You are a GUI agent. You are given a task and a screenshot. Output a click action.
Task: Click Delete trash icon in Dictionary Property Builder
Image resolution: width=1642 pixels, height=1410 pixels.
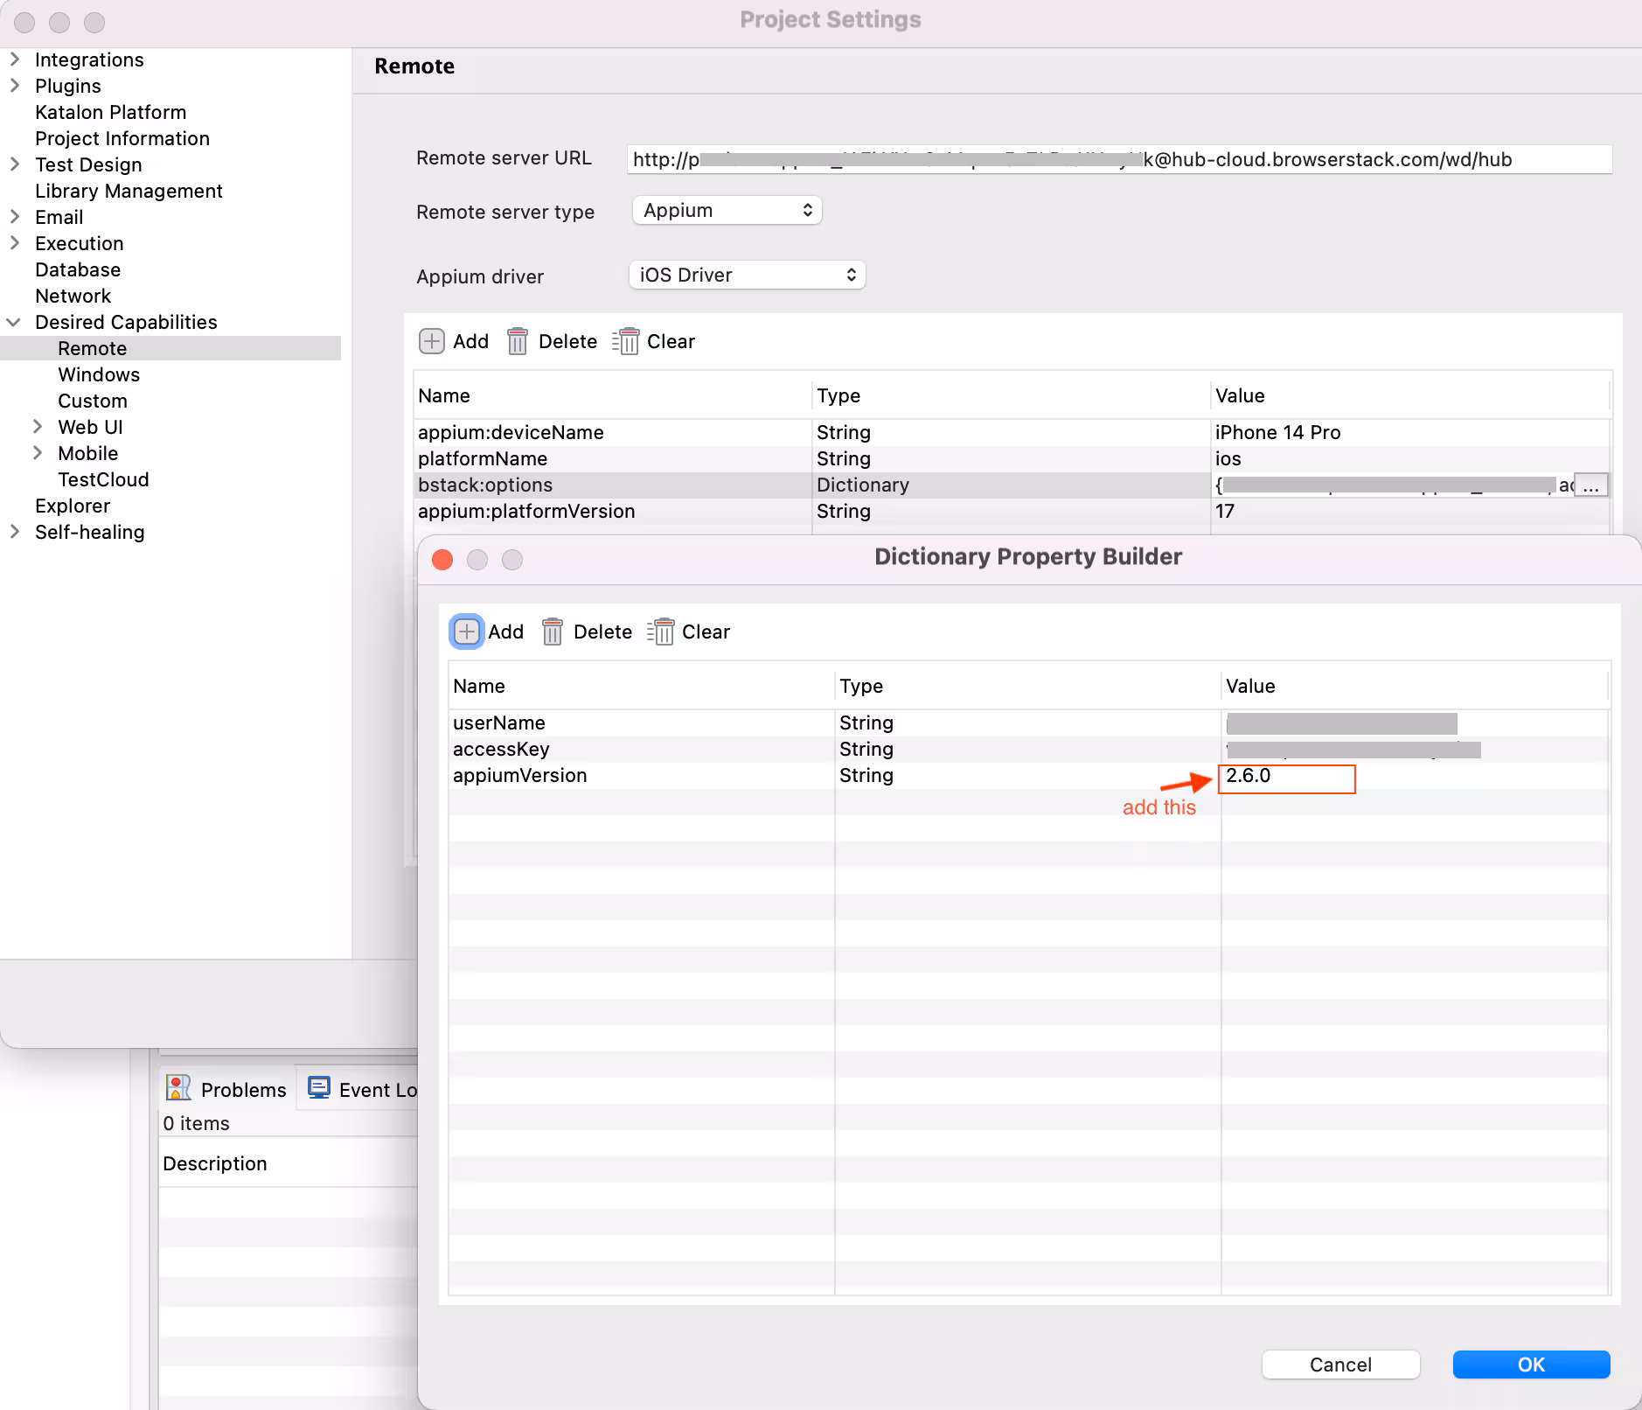coord(552,632)
